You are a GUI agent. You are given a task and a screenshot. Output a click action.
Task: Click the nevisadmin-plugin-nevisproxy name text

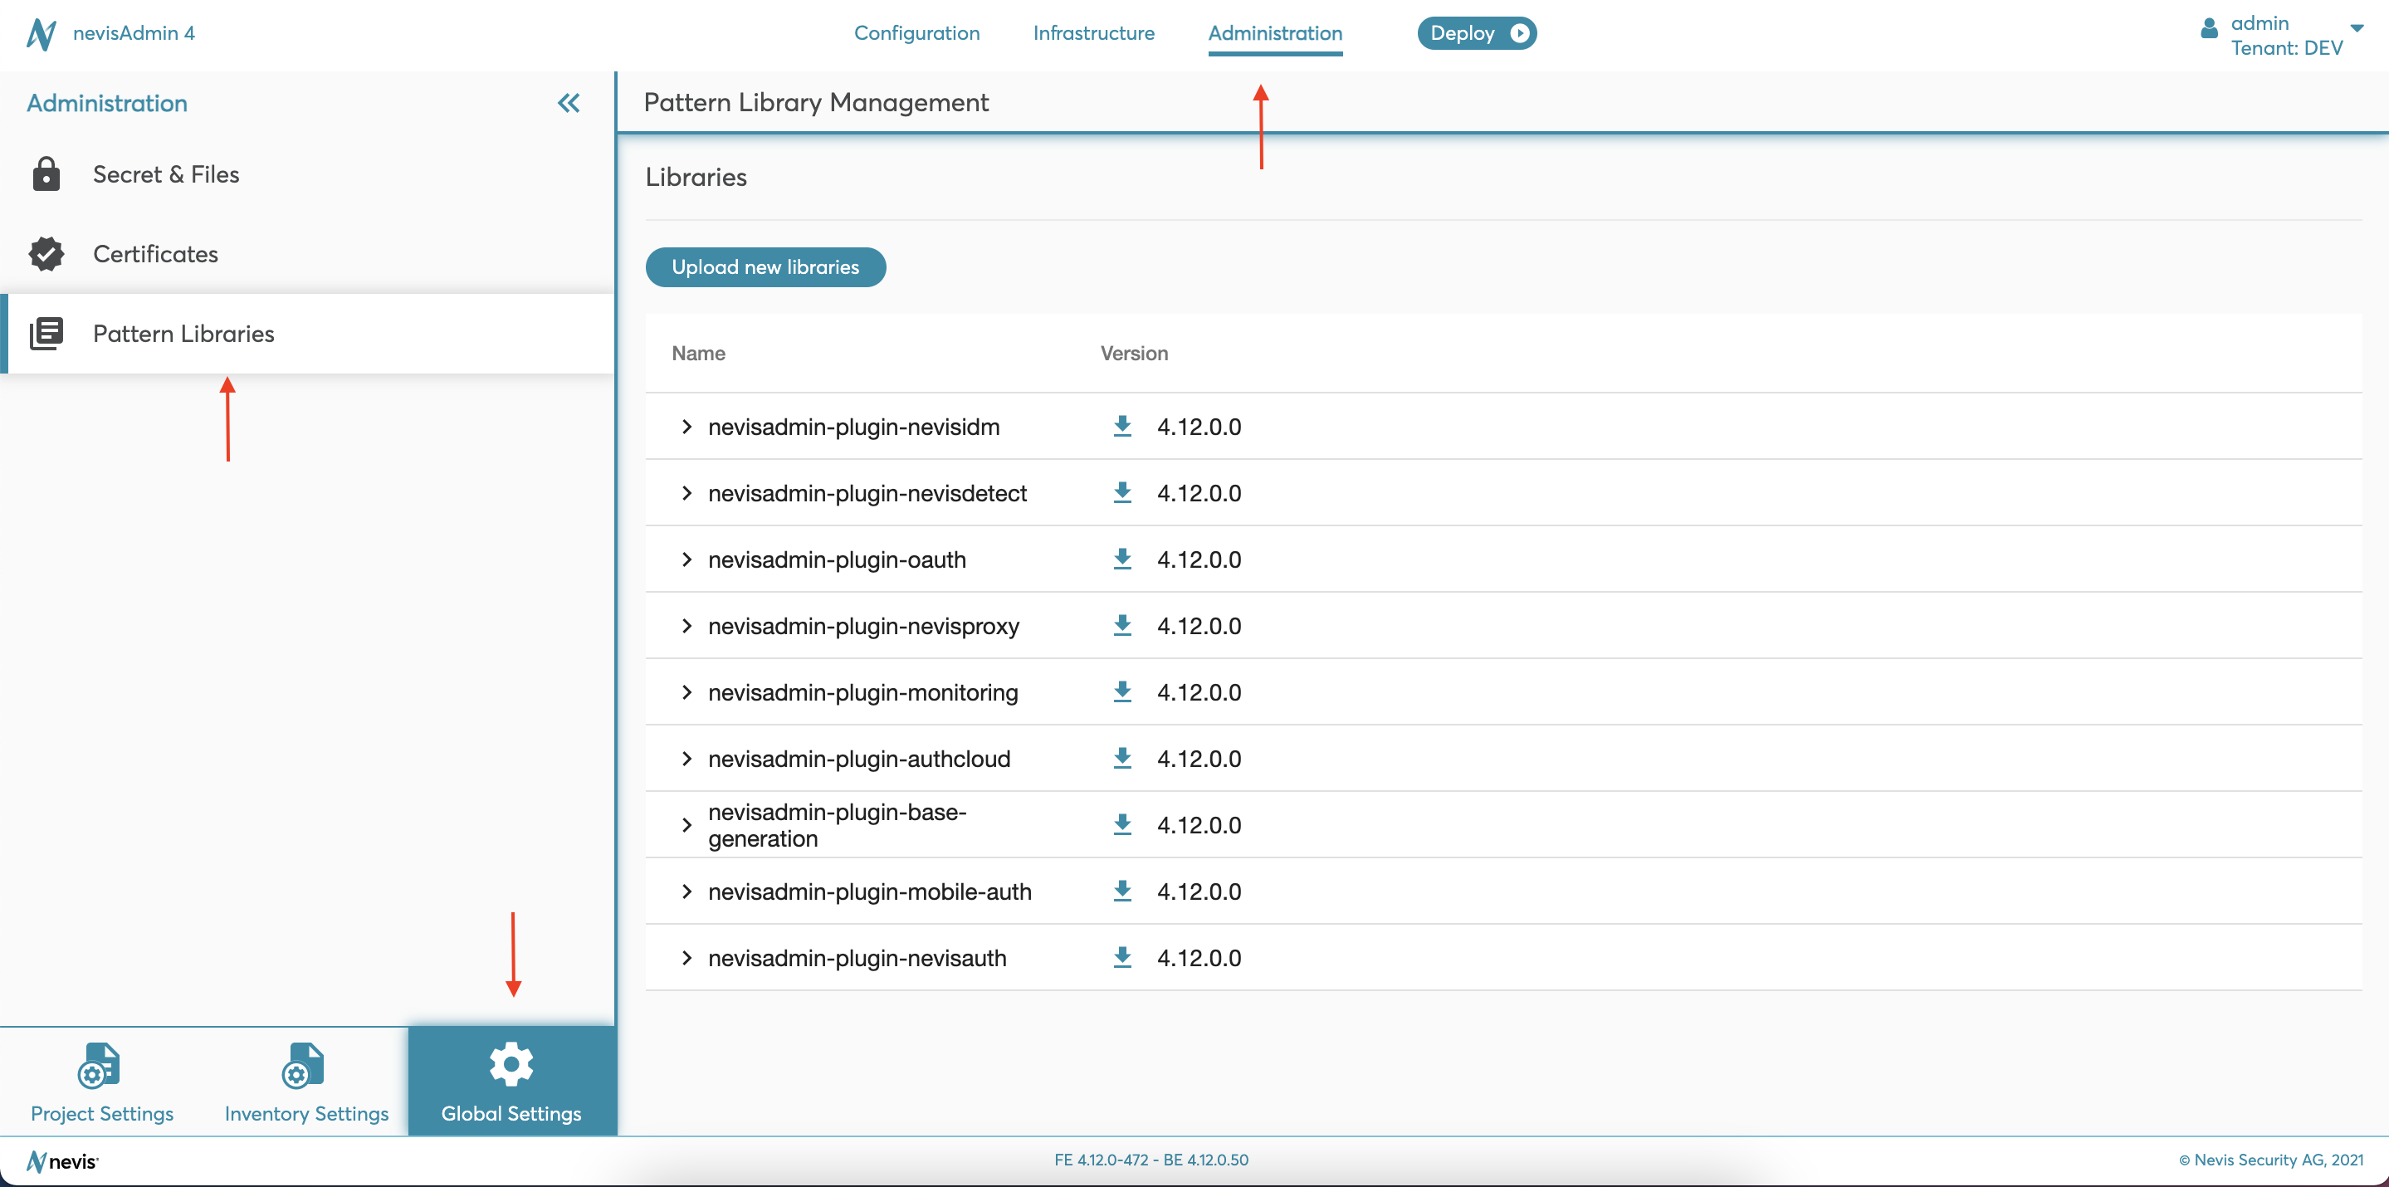coord(863,627)
